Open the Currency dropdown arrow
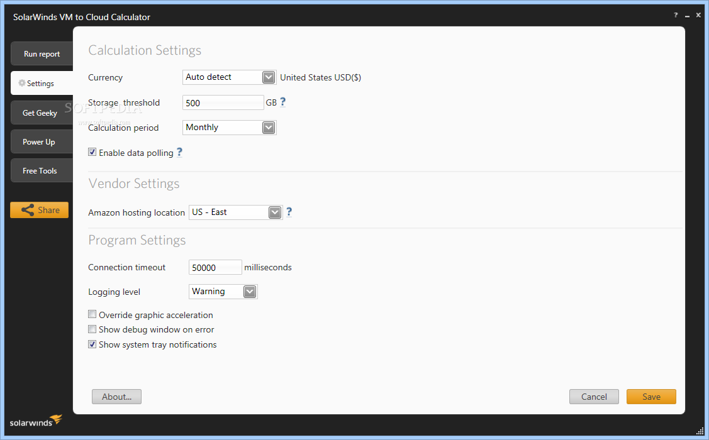This screenshot has height=440, width=709. click(269, 77)
